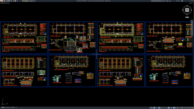
Task: Click the clean screen icon
Action: tap(191, 108)
